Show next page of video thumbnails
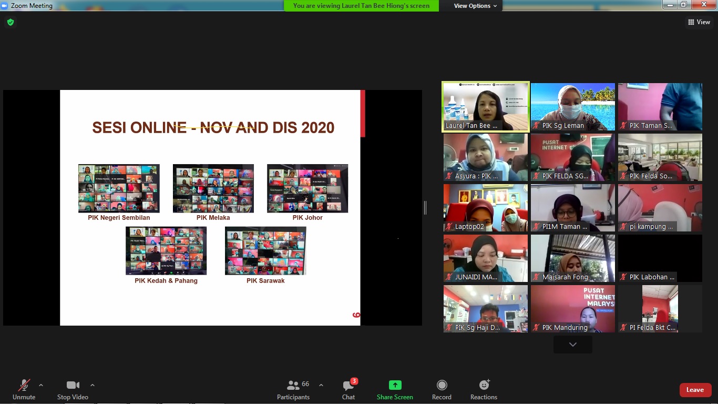 click(572, 345)
